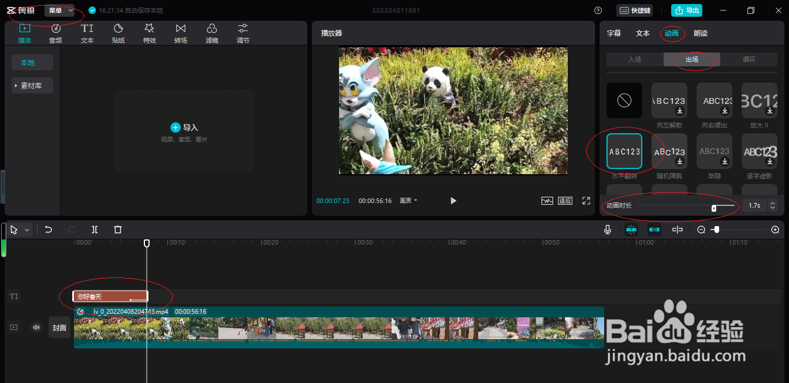This screenshot has width=789, height=383.
Task: Delete selected clip with trash icon
Action: coord(118,230)
